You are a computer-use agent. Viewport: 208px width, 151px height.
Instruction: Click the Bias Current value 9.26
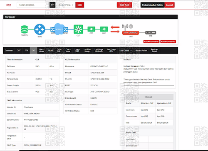pyautogui.click(x=37, y=92)
